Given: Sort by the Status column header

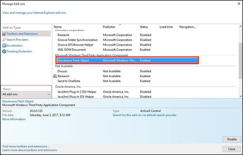Looking at the screenshot, I should pos(144,27).
